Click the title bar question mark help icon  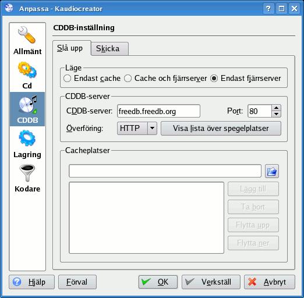[x=268, y=9]
